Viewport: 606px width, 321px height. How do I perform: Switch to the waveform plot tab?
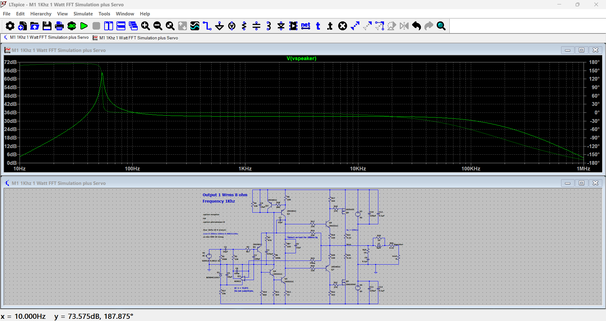[x=135, y=38]
